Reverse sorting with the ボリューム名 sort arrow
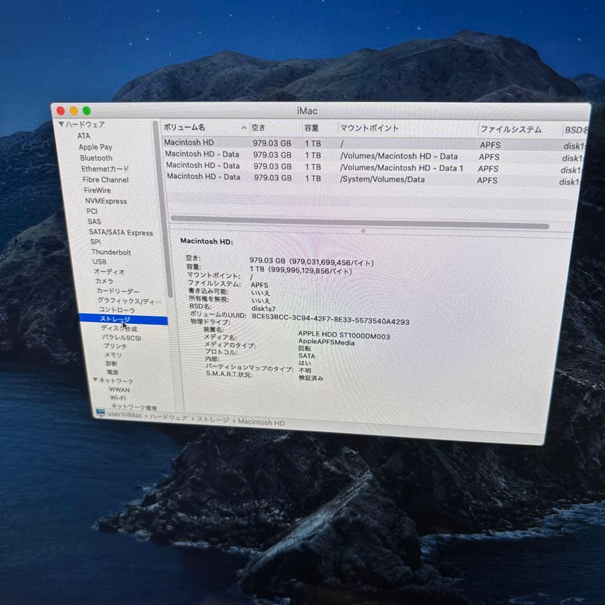 tap(244, 127)
